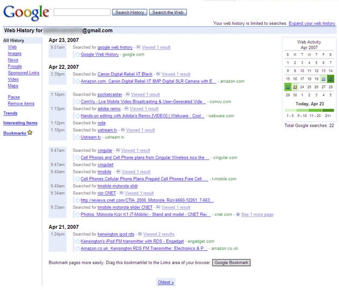Screen dimensions: 339x290
Task: Filter history by Video
Action: tap(13, 79)
